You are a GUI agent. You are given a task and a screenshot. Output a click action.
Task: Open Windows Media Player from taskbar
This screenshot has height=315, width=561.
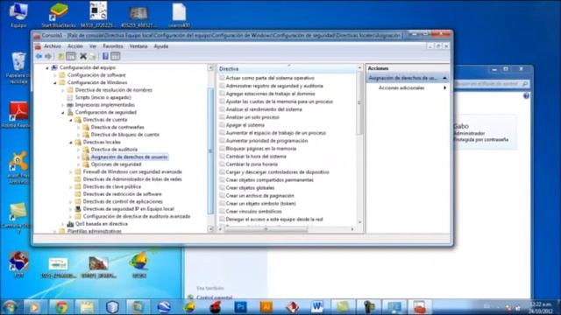click(x=35, y=307)
